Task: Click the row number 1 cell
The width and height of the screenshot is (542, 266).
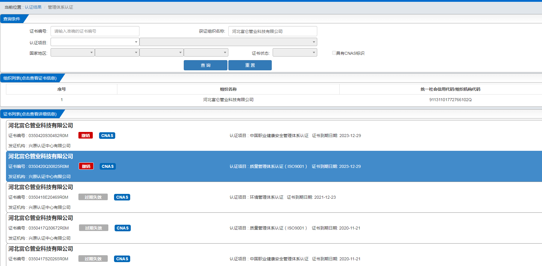Action: click(x=62, y=100)
